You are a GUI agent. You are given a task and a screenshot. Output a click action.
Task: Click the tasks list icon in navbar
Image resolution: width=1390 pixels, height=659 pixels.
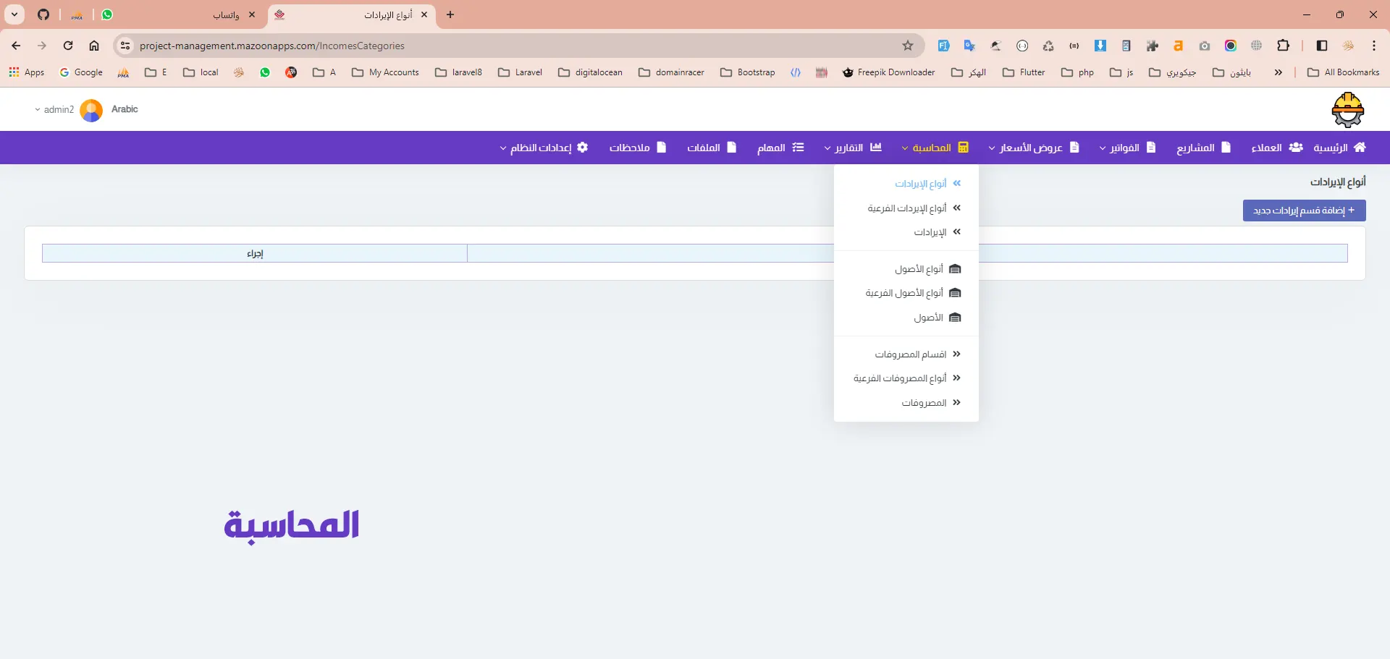point(798,148)
